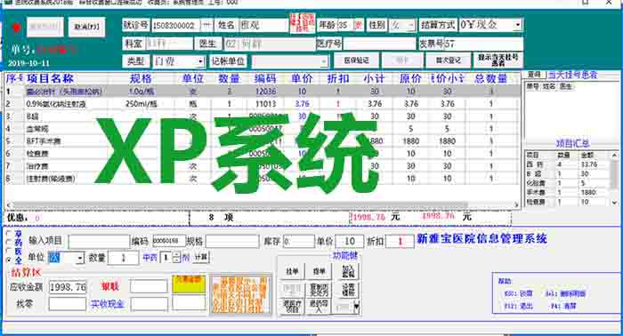This screenshot has height=336, width=623.
Task: Select the 药 radio option
Action: click(x=9, y=242)
